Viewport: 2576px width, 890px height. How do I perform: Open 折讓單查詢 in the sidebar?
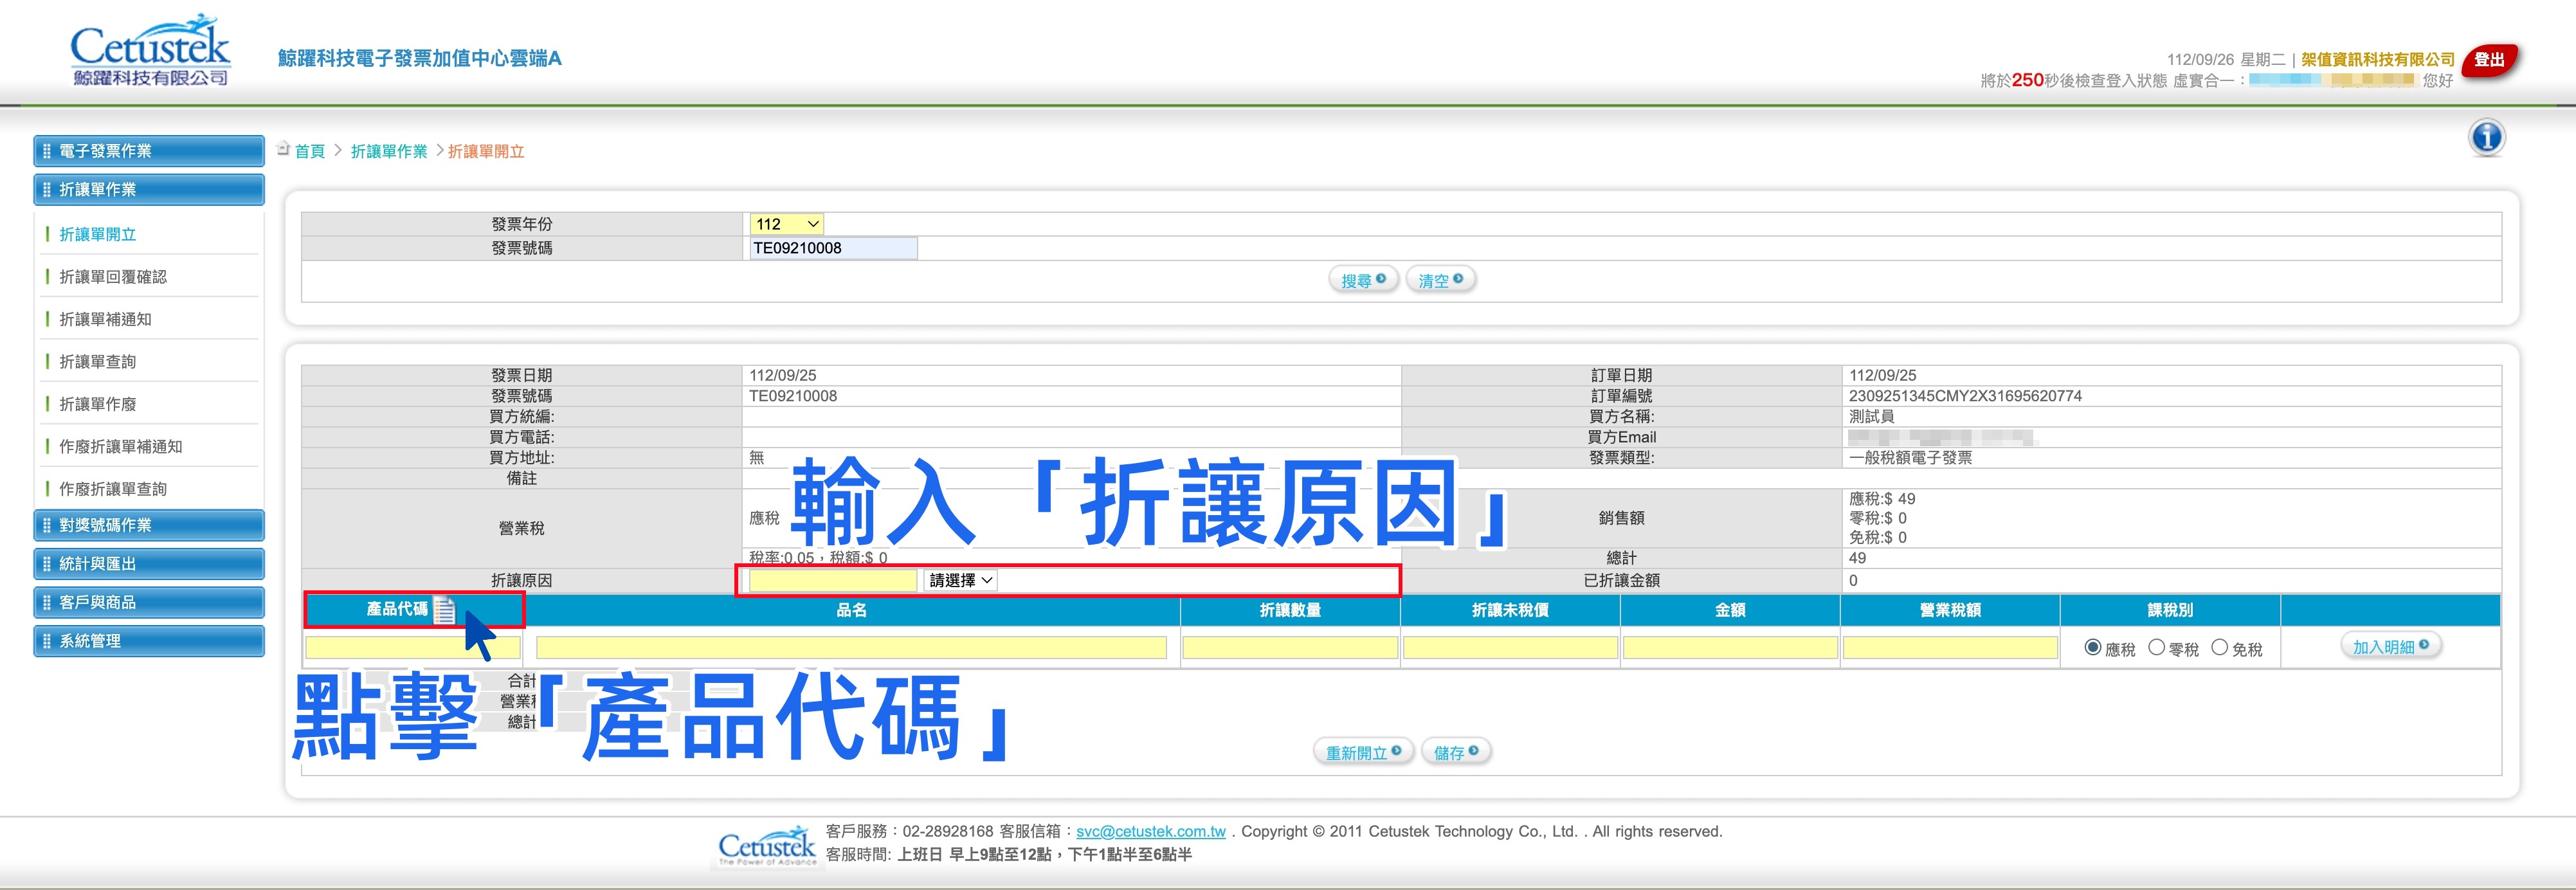pyautogui.click(x=98, y=362)
